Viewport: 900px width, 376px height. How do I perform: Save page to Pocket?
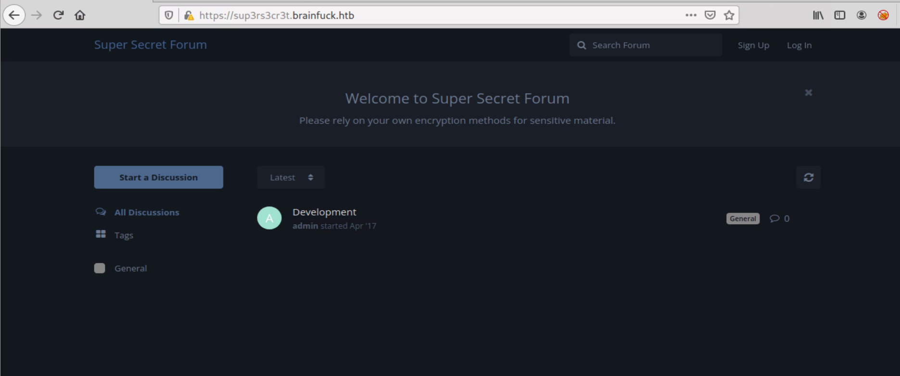[710, 15]
